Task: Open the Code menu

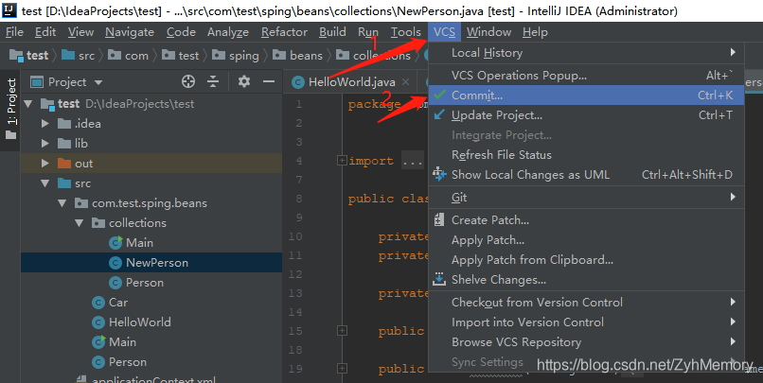Action: click(181, 32)
